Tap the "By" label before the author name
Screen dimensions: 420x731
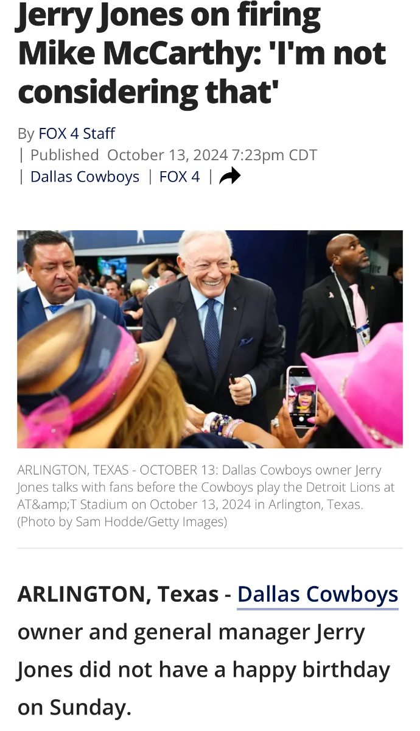click(x=26, y=134)
